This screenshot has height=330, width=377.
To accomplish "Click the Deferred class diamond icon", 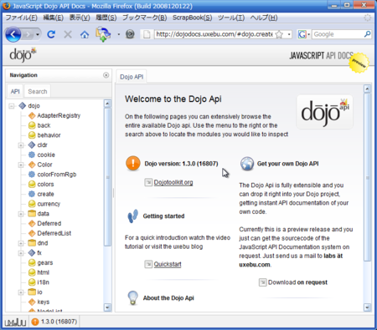I will (32, 224).
